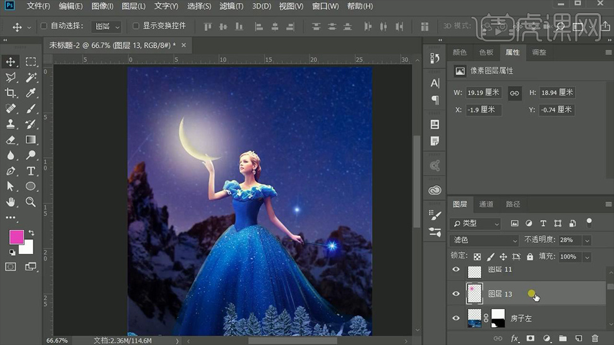This screenshot has height=345, width=614.
Task: Click the delete layer trash icon
Action: click(x=595, y=338)
